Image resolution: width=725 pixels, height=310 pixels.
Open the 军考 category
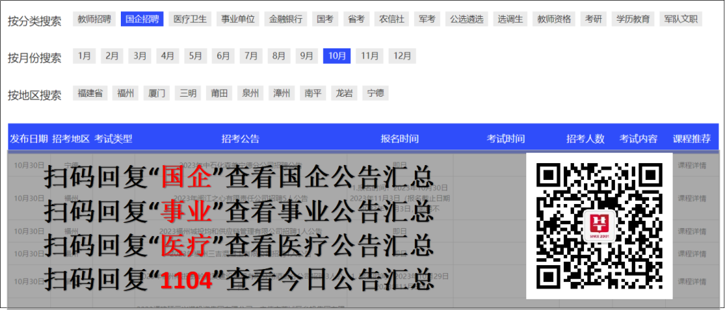click(427, 19)
